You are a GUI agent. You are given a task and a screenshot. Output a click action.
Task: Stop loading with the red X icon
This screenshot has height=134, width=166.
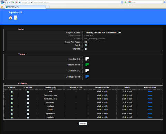click(17, 2)
